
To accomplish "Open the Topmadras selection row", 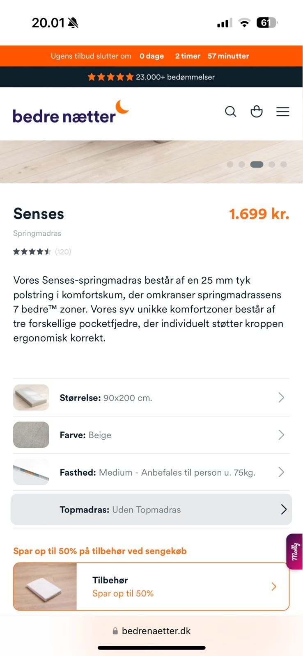I will (151, 510).
